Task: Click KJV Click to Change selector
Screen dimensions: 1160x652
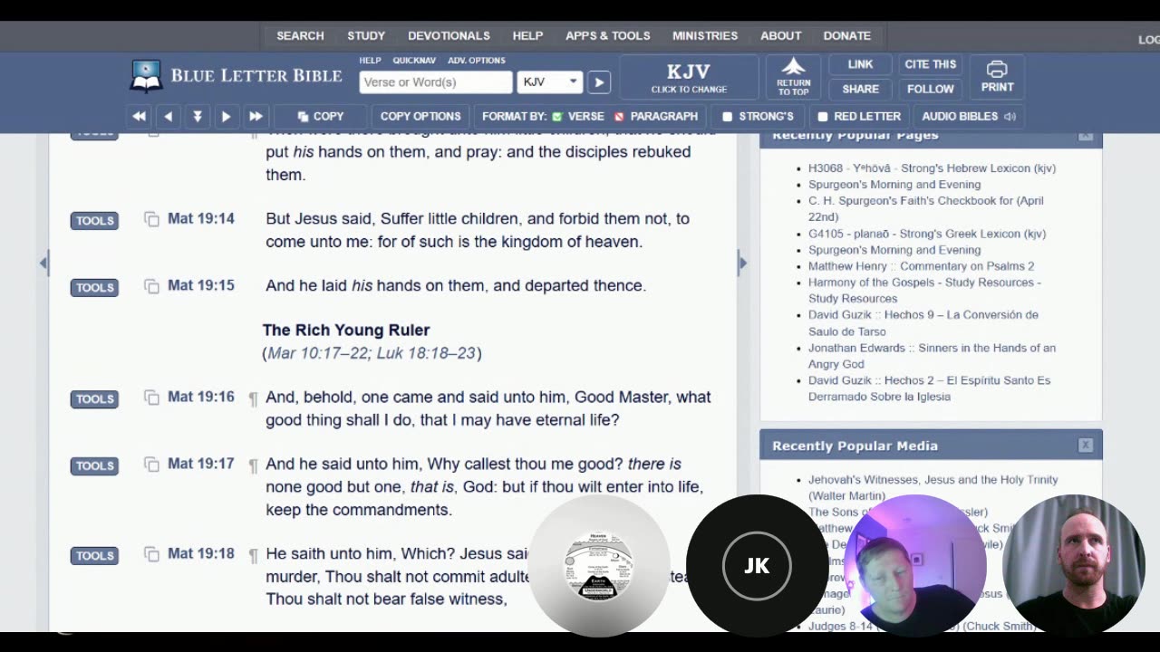Action: coord(689,78)
